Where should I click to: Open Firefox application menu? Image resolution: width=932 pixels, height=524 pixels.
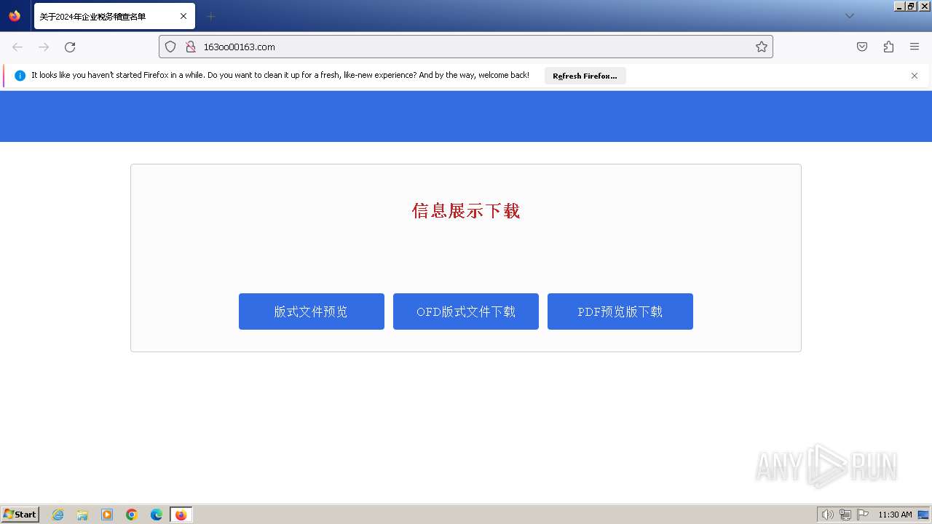click(915, 47)
